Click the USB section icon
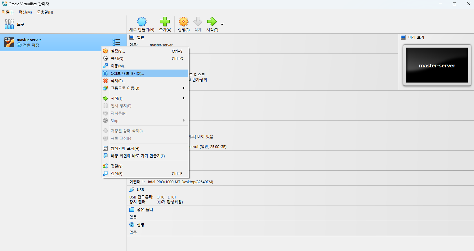 click(132, 189)
